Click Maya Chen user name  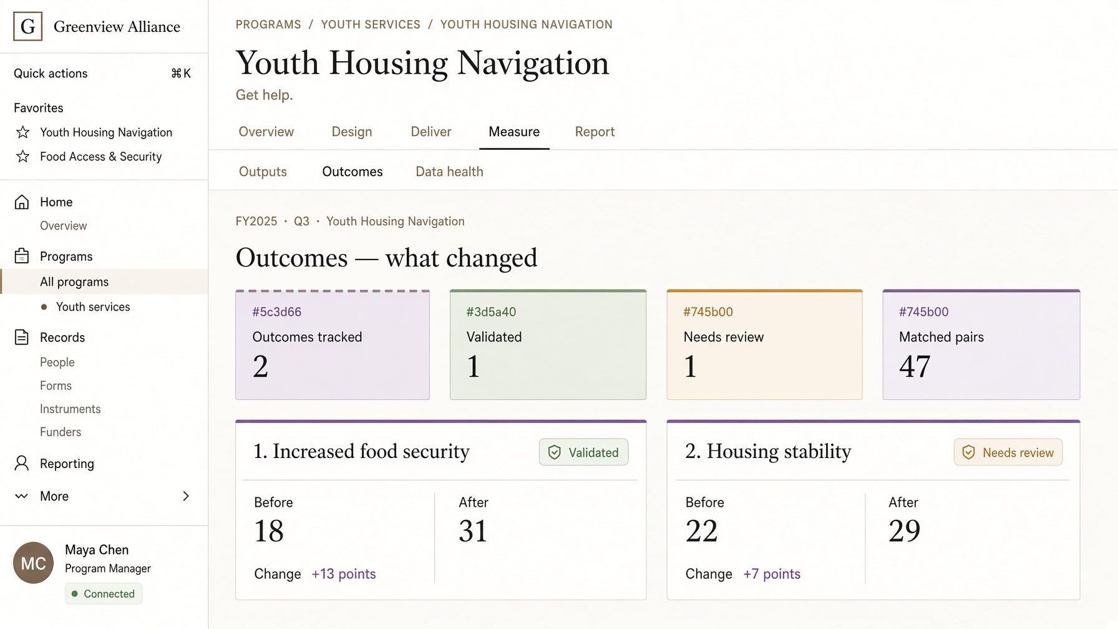[97, 550]
